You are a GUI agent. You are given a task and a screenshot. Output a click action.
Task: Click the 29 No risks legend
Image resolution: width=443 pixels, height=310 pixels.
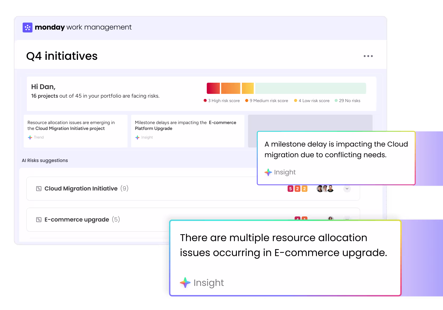tap(347, 101)
